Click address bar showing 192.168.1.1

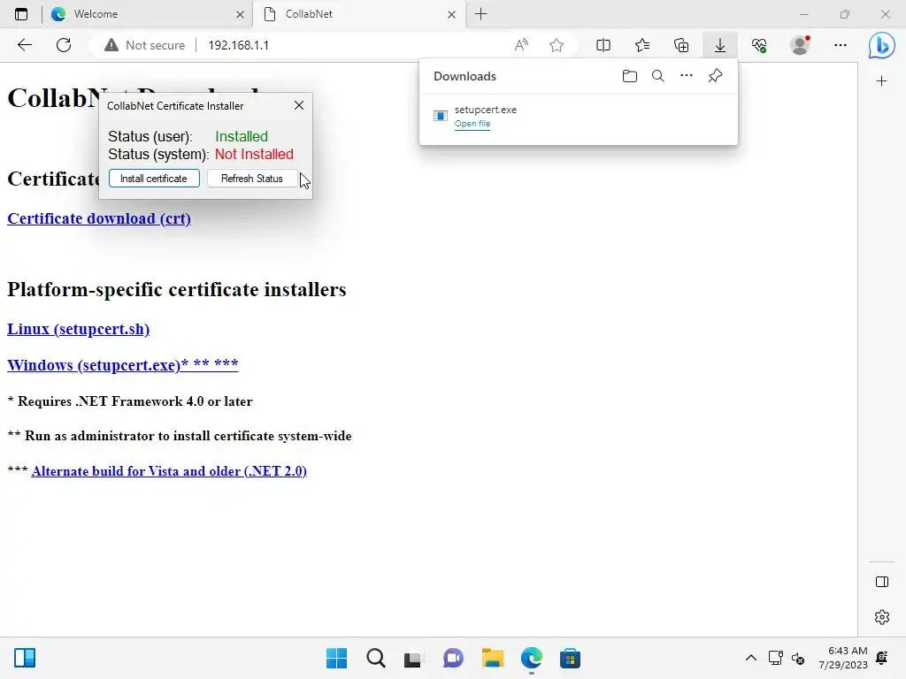click(238, 45)
